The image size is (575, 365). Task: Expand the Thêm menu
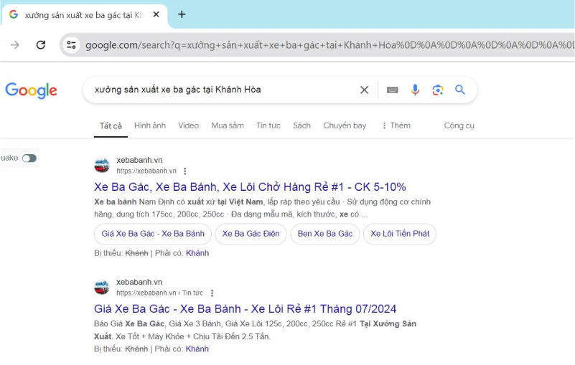point(396,125)
